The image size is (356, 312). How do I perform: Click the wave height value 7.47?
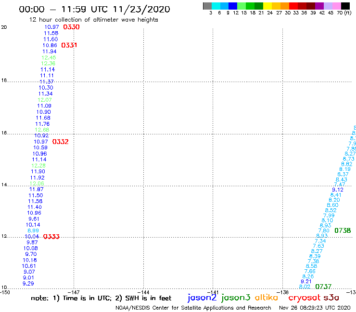[340, 184]
